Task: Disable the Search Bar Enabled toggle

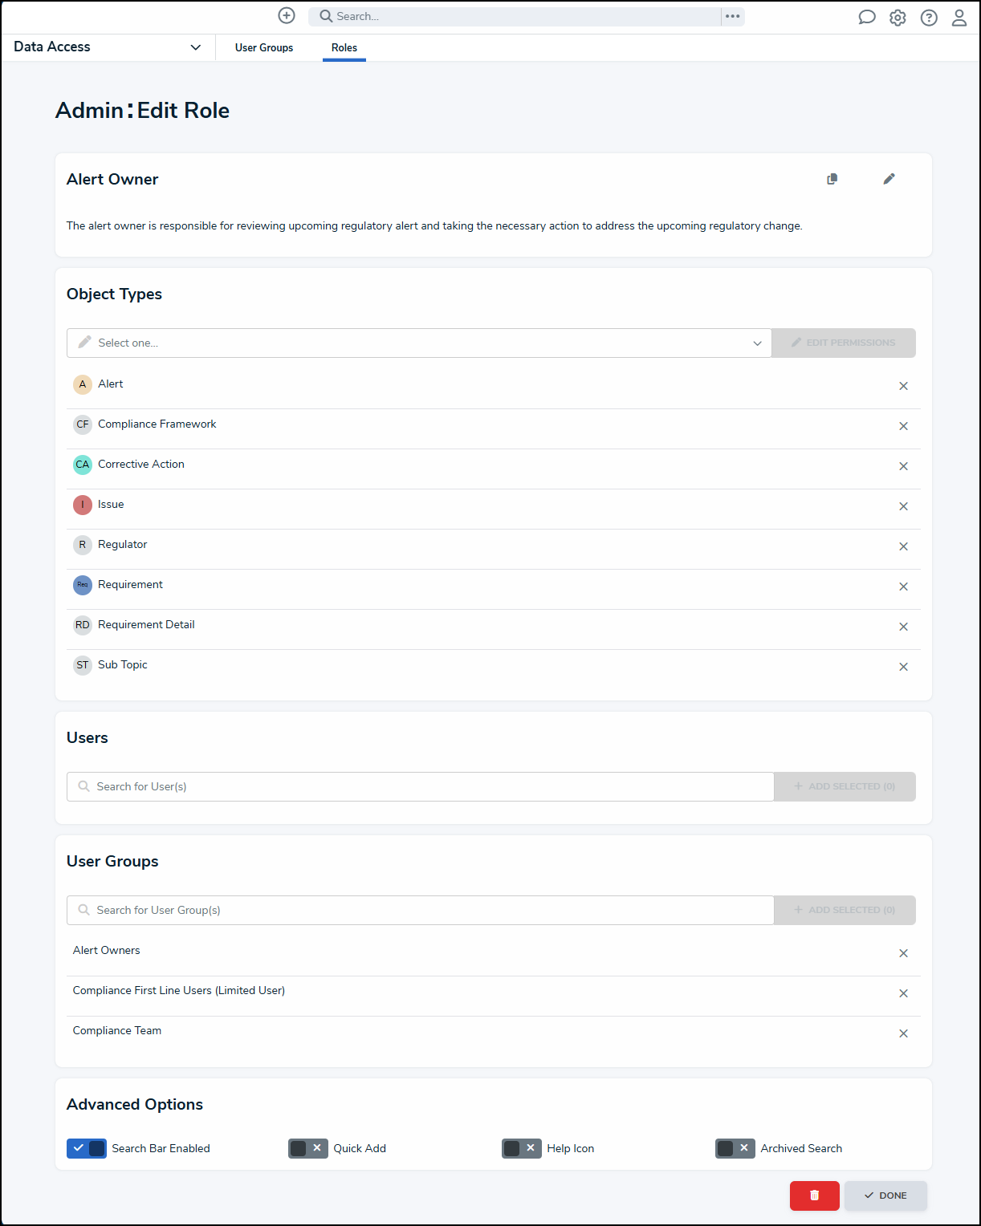Action: point(87,1148)
